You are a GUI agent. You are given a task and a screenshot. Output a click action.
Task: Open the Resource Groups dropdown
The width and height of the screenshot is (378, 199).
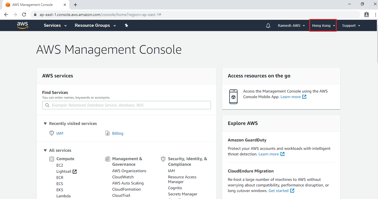point(96,25)
